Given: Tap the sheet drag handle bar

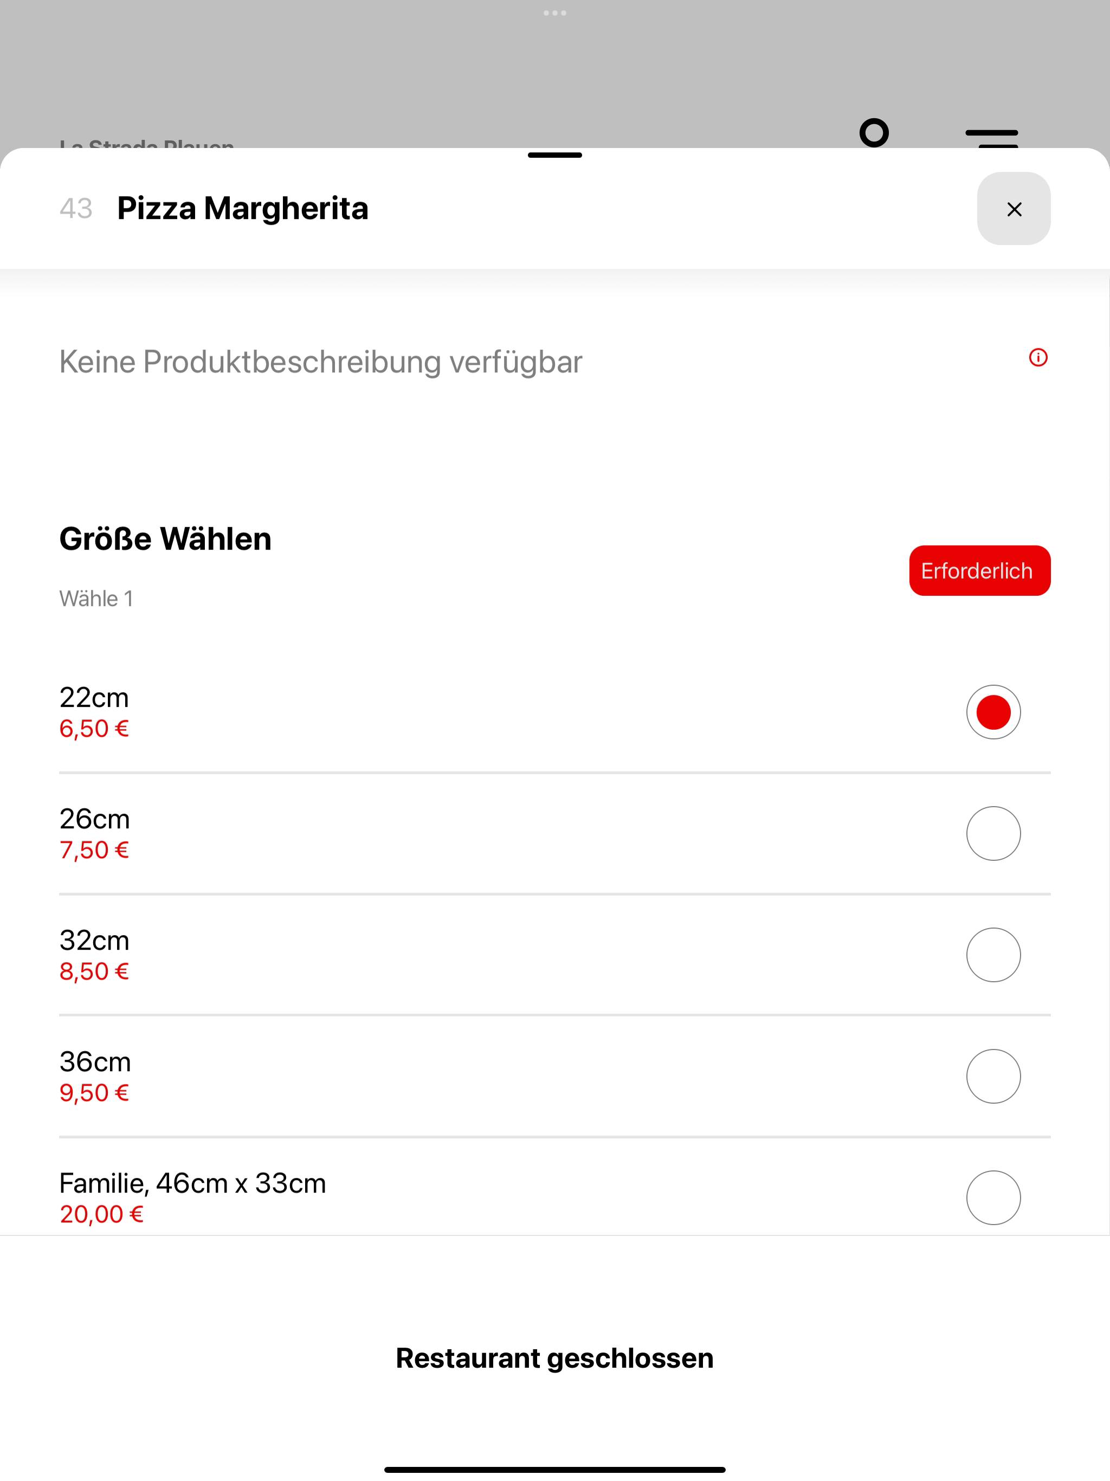Looking at the screenshot, I should click(x=555, y=156).
